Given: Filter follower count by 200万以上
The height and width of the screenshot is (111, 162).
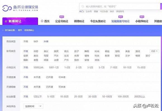Looking at the screenshot, I should click(140, 97).
